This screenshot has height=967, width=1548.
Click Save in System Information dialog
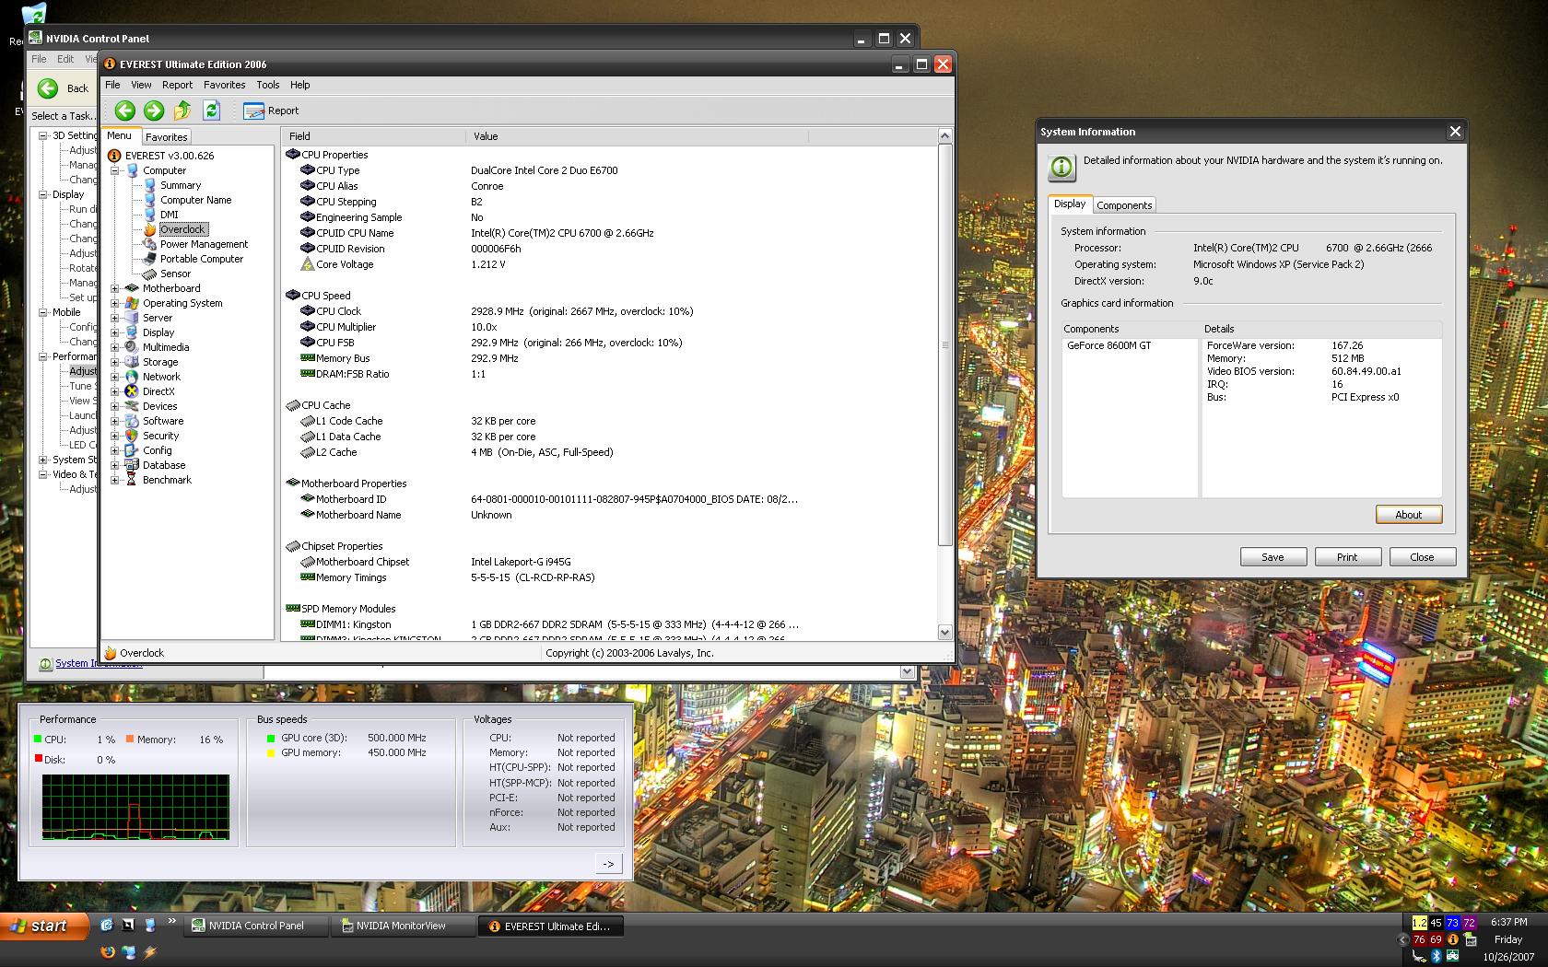point(1272,557)
